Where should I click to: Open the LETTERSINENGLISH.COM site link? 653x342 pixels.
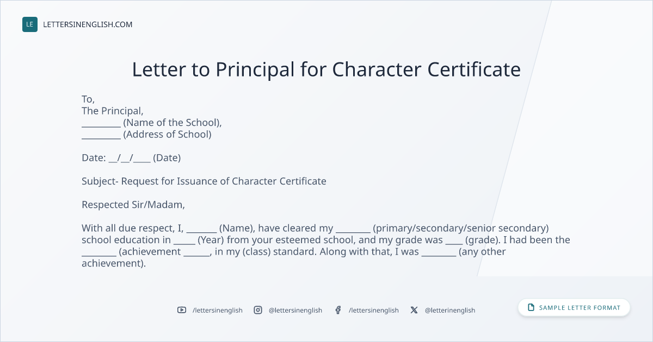[88, 24]
